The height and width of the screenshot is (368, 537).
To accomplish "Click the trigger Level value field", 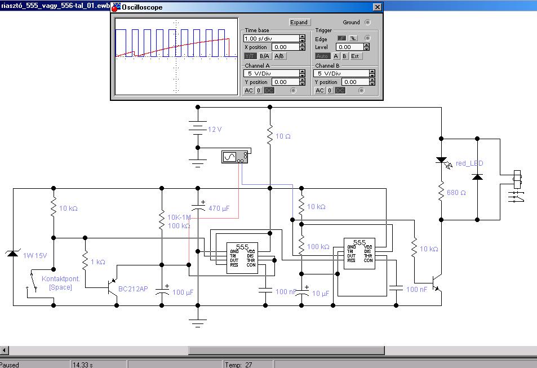I will [x=350, y=47].
